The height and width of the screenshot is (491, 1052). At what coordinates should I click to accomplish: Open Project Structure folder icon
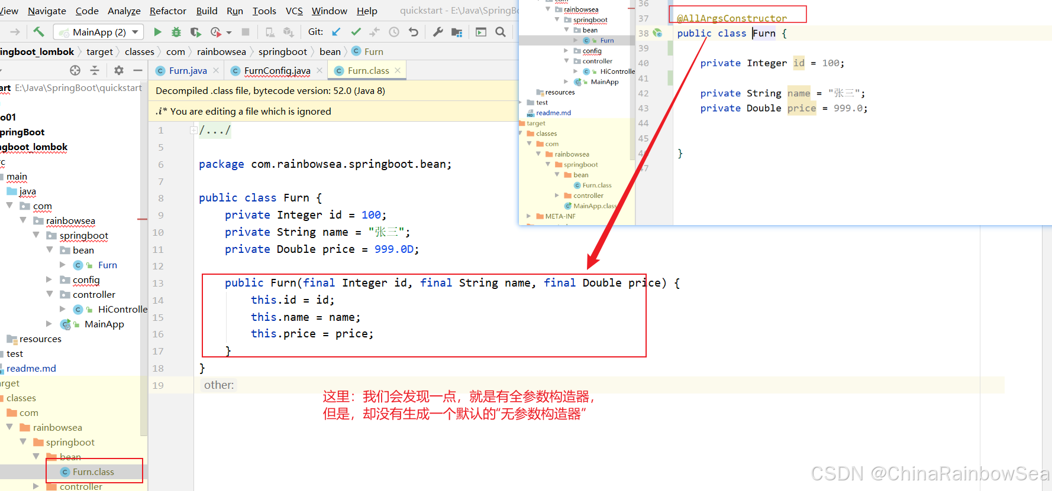[x=457, y=32]
